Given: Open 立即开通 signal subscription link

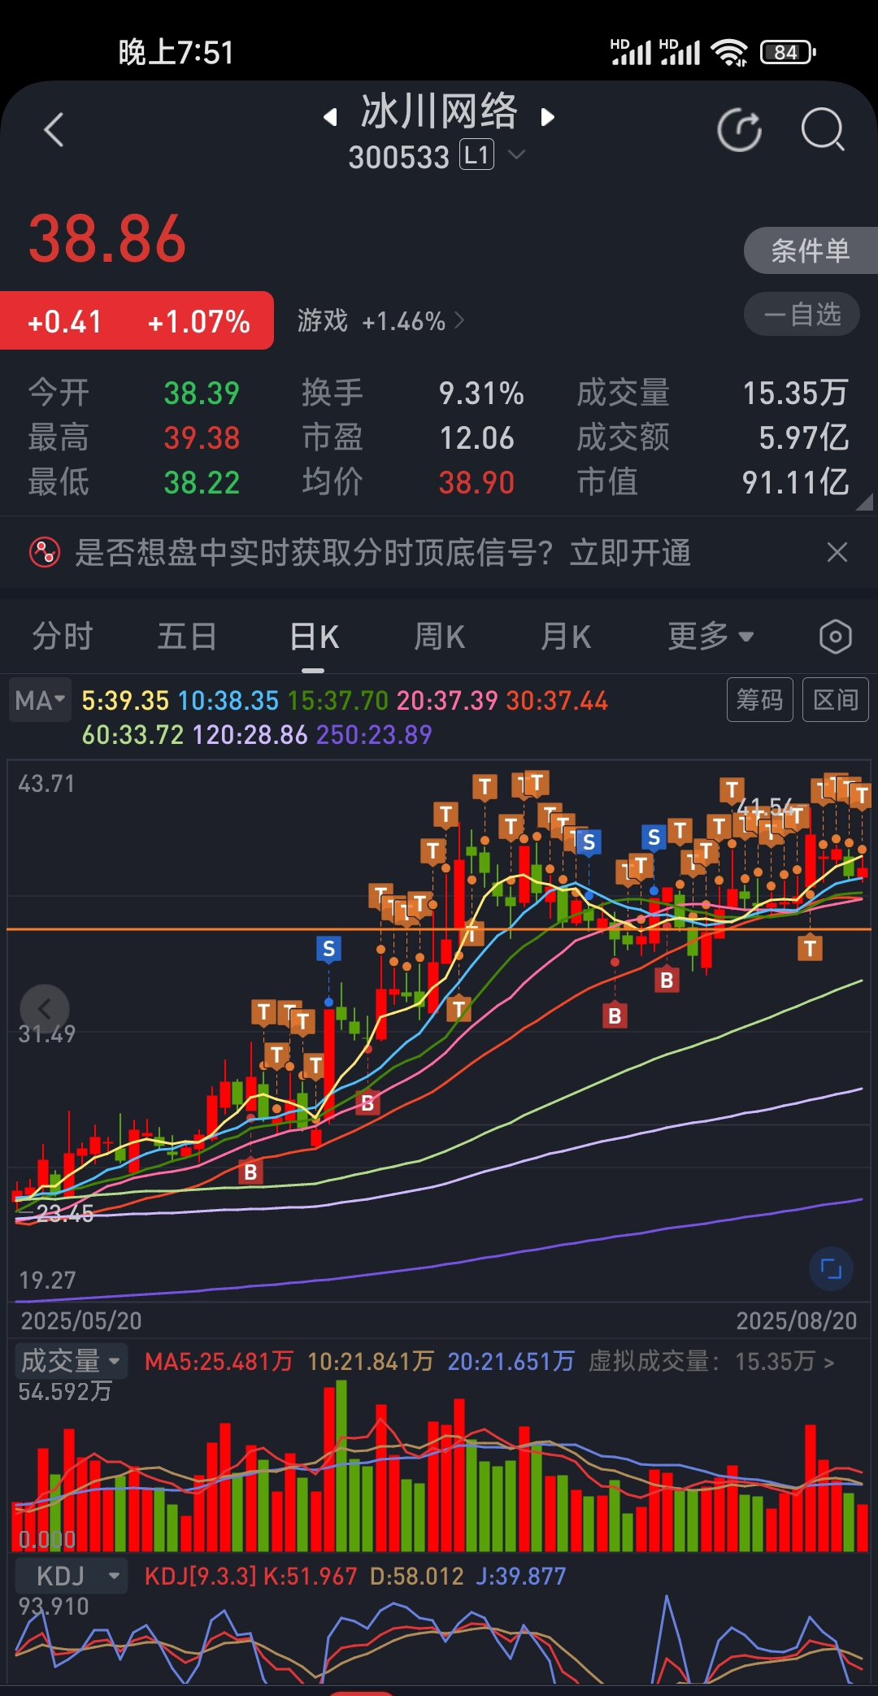Looking at the screenshot, I should (630, 553).
